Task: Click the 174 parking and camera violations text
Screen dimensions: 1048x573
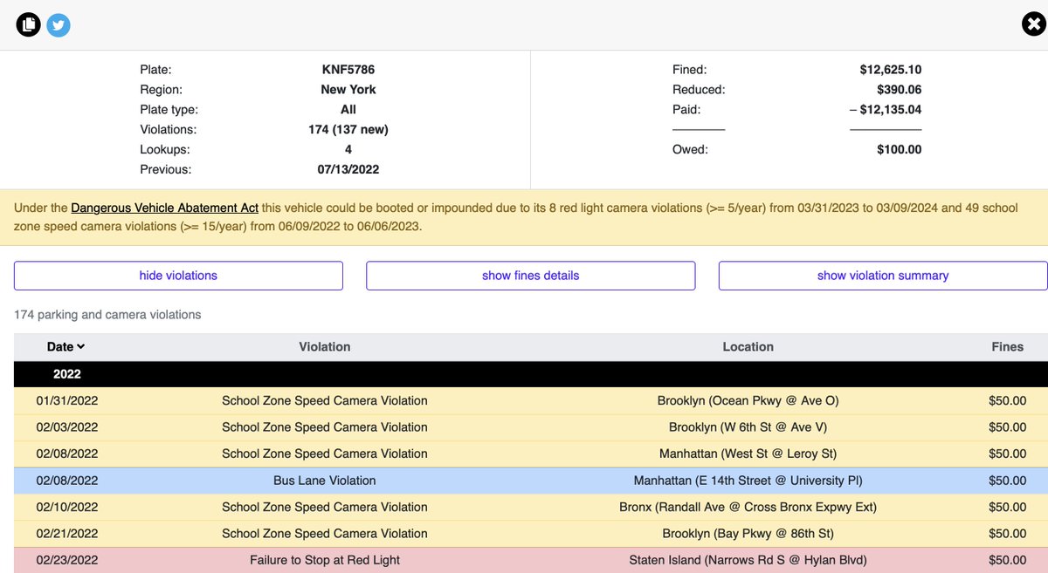Action: tap(107, 315)
